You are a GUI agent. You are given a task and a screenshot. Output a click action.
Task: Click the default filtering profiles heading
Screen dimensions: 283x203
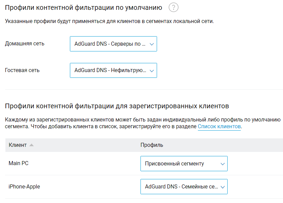(83, 7)
